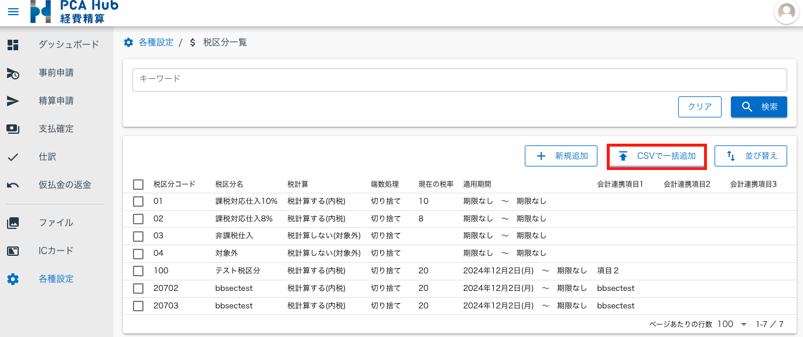Click the 仕訳 checkmark icon
This screenshot has width=803, height=337.
pos(13,157)
